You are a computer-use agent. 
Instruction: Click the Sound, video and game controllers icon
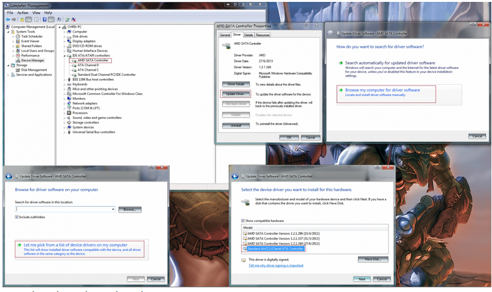(x=69, y=118)
